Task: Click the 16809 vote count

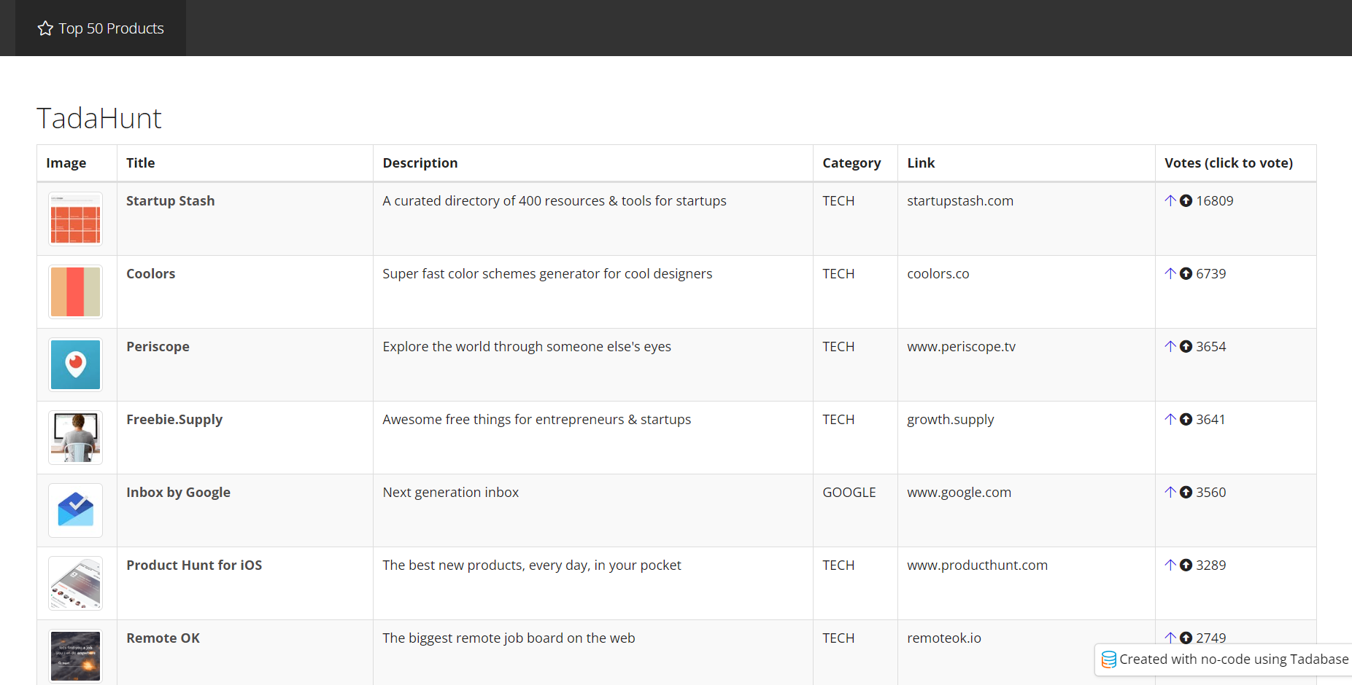Action: coord(1215,200)
